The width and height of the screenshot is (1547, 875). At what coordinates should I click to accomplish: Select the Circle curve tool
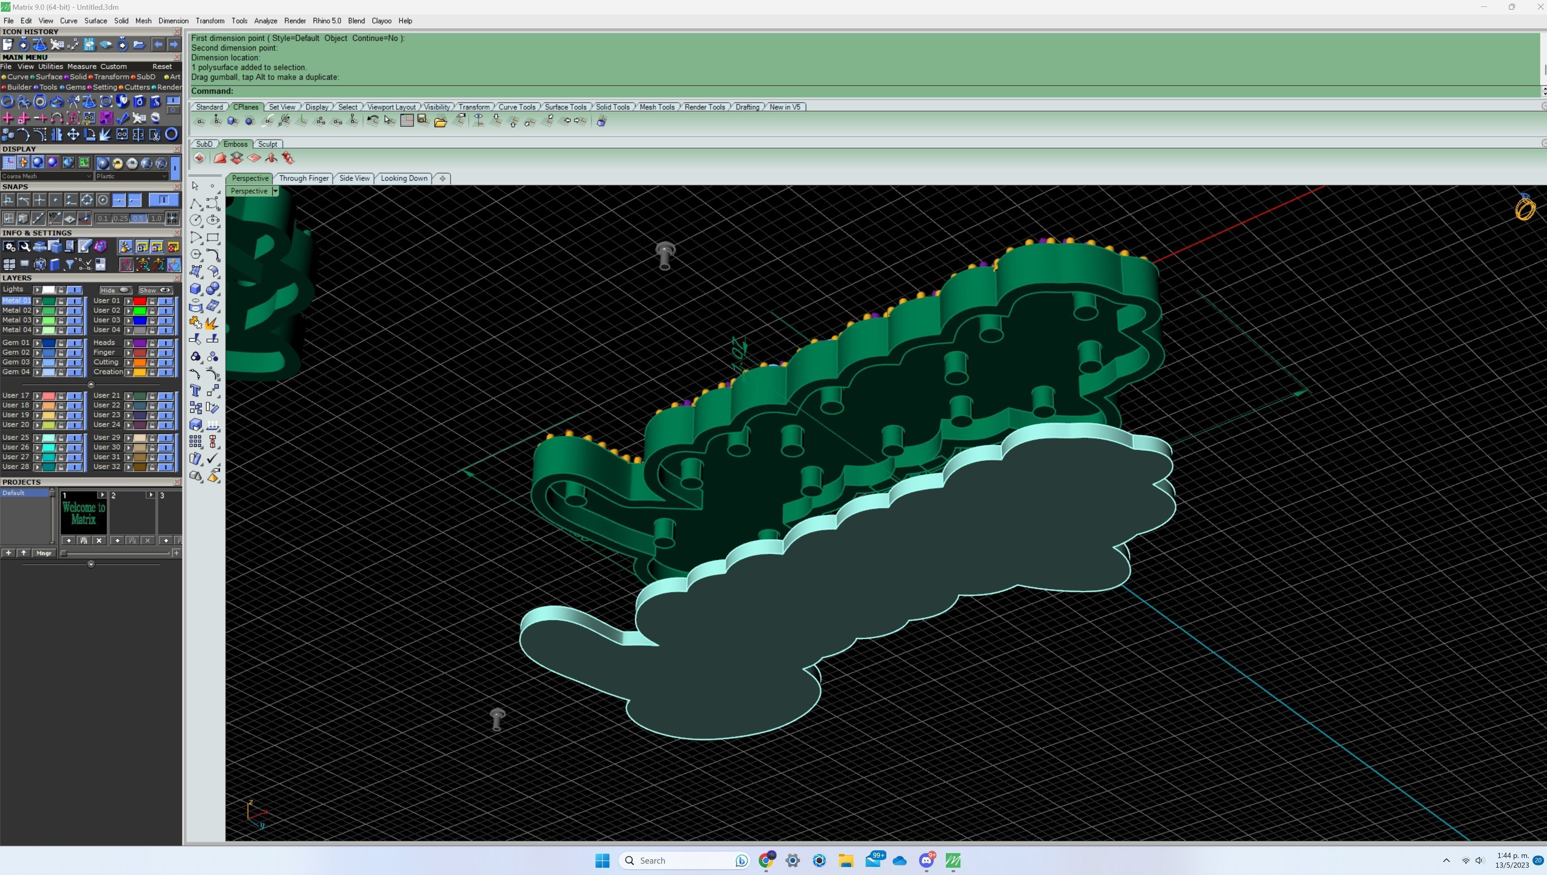(195, 220)
